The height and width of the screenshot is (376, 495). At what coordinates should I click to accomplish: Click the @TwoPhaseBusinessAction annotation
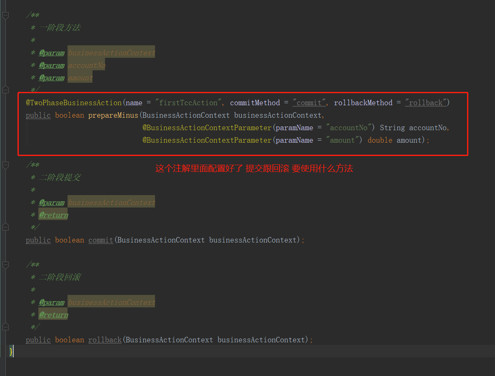[x=74, y=103]
